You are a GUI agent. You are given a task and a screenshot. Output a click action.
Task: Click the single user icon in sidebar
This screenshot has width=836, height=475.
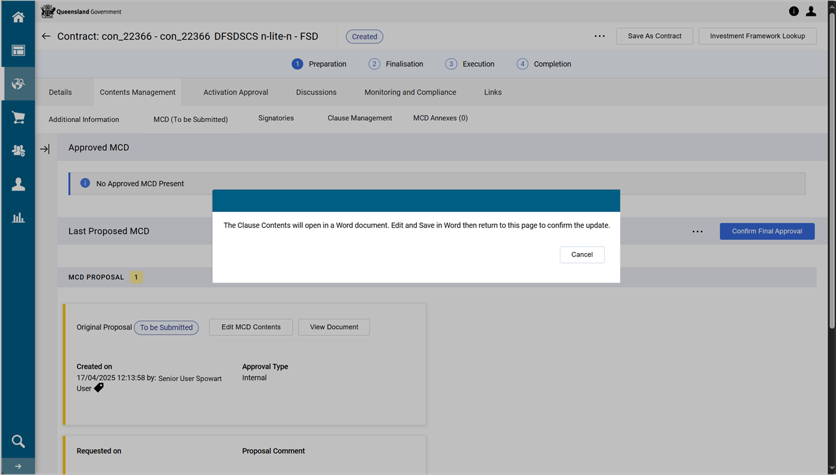[x=18, y=185]
